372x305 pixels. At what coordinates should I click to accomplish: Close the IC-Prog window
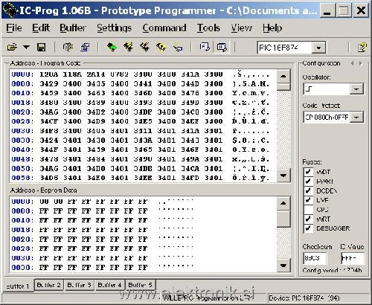[x=361, y=11]
